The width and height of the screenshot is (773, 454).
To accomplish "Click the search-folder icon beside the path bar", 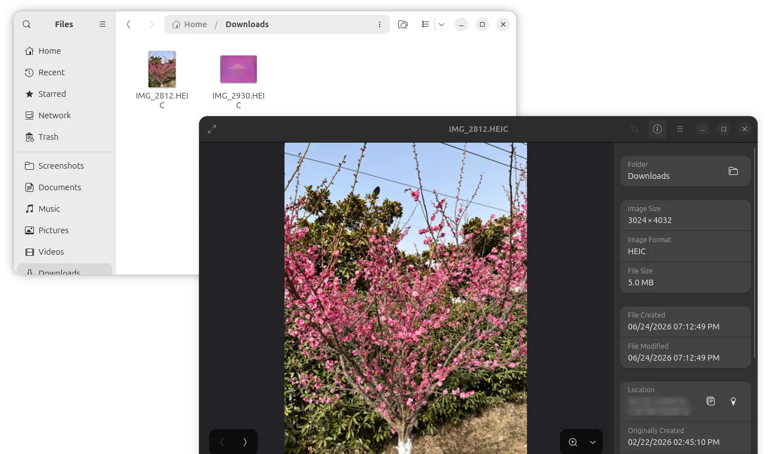I will (x=403, y=24).
